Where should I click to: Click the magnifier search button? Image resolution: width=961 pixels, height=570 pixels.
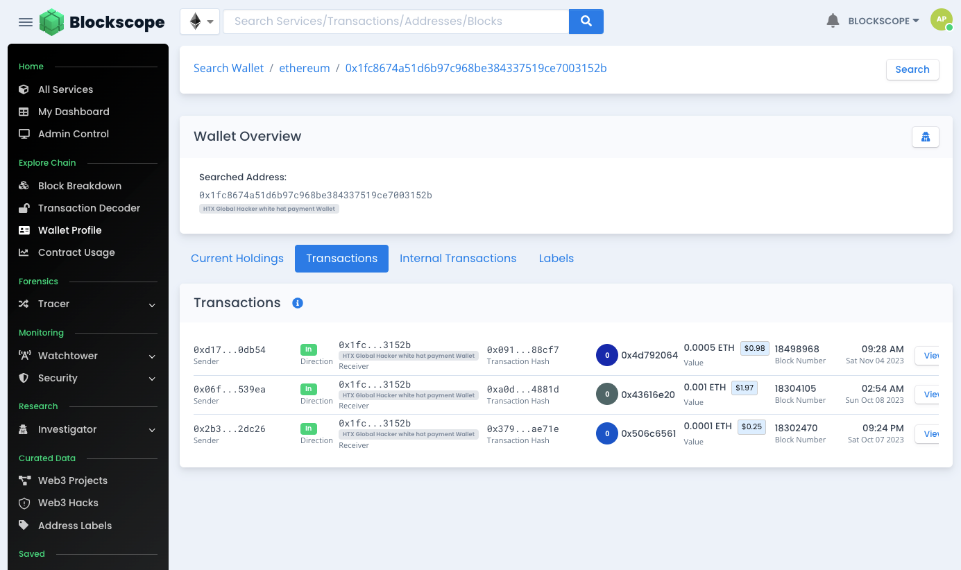click(586, 21)
